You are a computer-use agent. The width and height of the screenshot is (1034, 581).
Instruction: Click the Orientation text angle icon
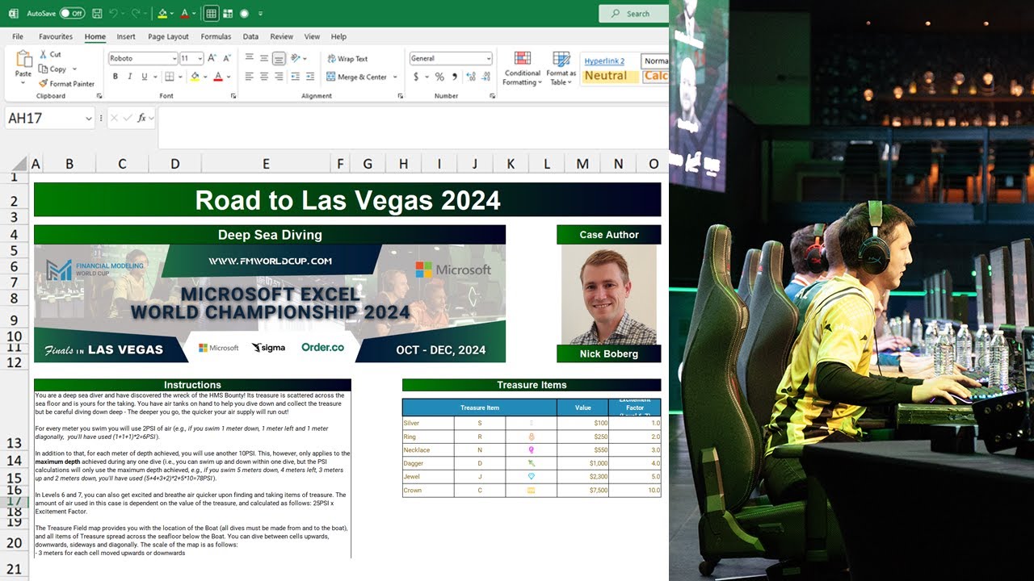coord(296,58)
